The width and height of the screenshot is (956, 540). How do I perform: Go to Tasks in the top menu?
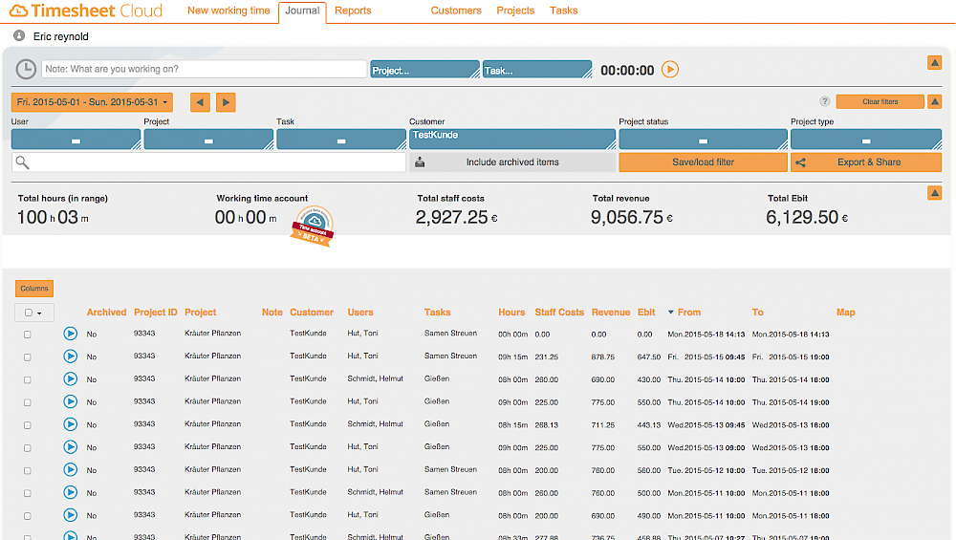563,11
